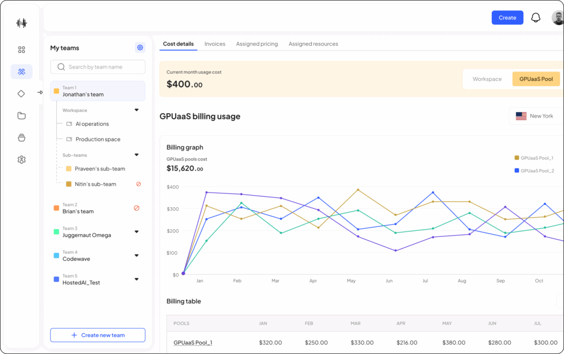564x354 pixels.
Task: Open the dashboard grid icon in sidebar
Action: tap(21, 49)
